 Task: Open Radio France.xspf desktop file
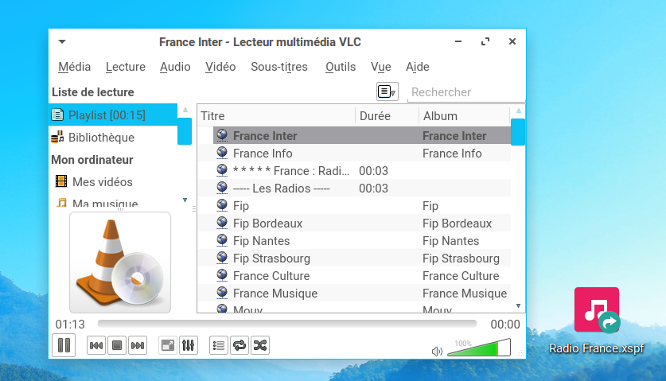click(597, 310)
